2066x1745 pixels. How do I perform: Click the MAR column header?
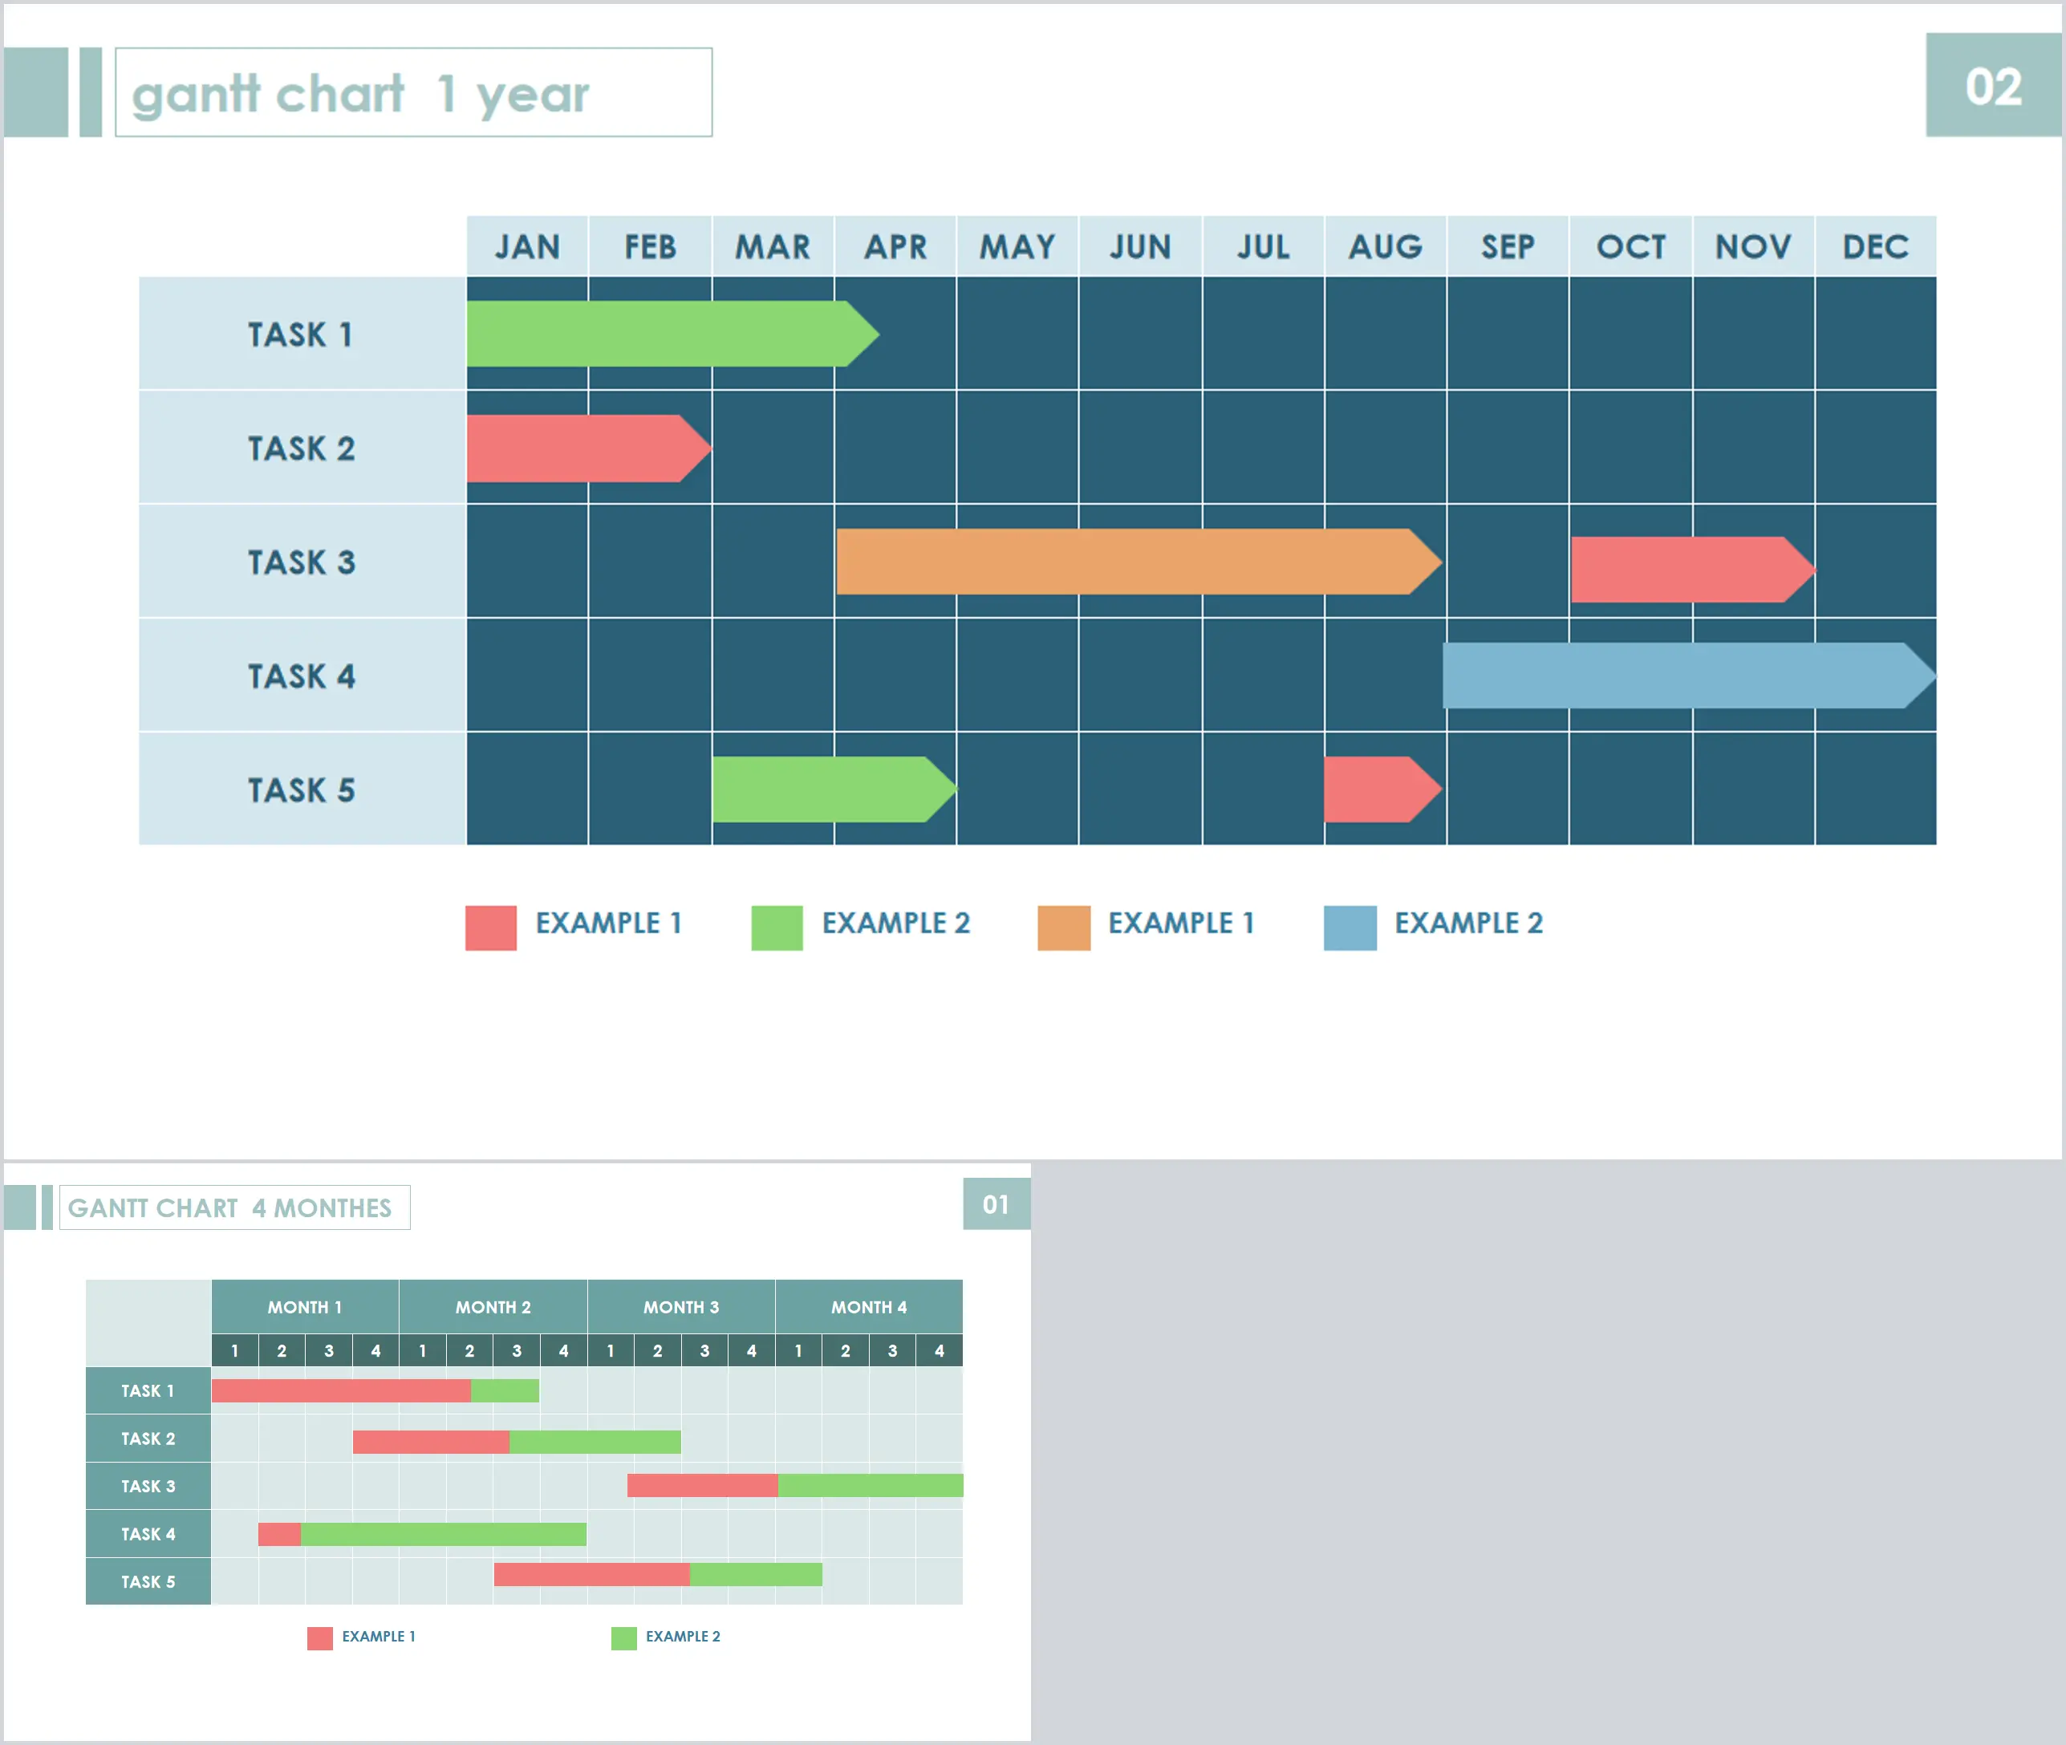773,246
